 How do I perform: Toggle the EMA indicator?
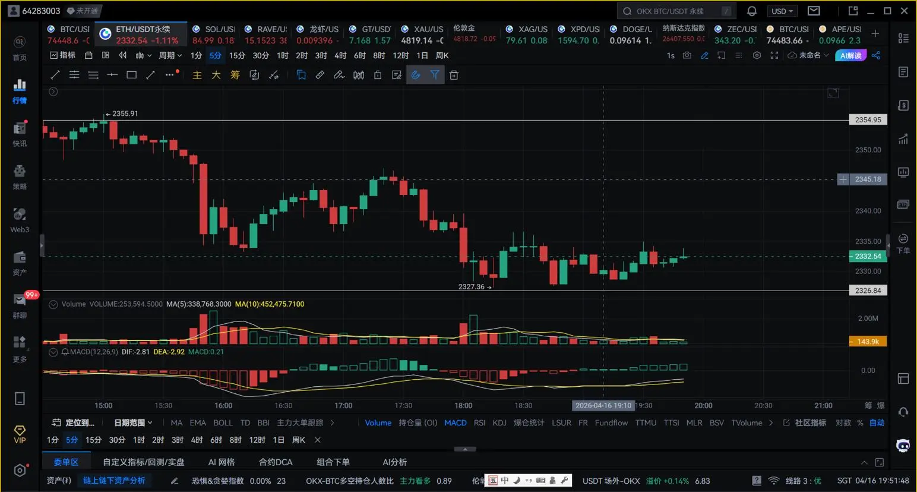(x=198, y=422)
